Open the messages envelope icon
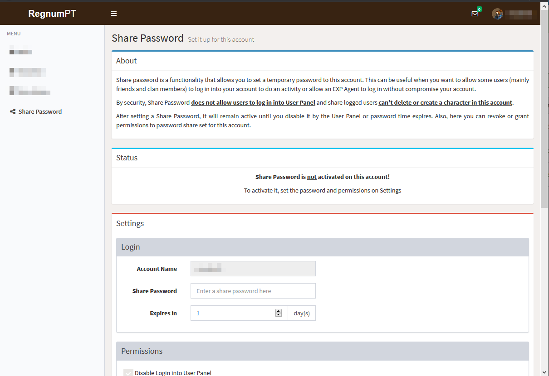Viewport: 549px width, 376px height. click(475, 14)
